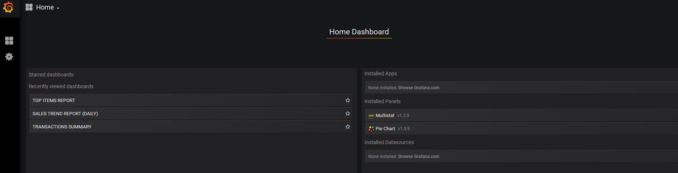Click the Recently viewed dashboards heading

click(x=61, y=86)
